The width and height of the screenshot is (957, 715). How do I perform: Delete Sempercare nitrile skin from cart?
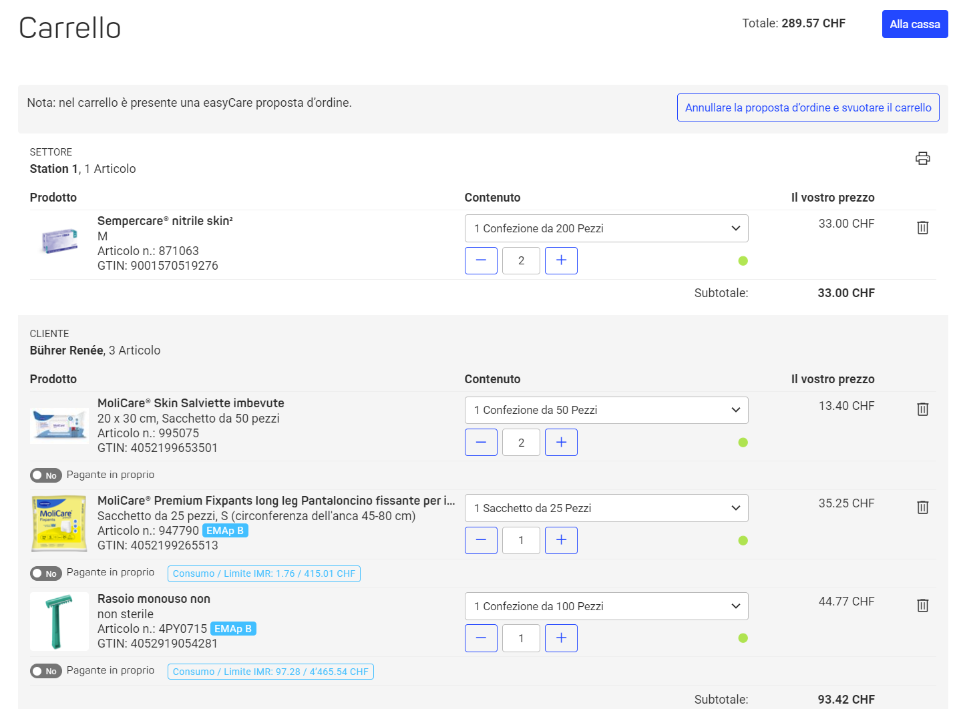point(922,228)
